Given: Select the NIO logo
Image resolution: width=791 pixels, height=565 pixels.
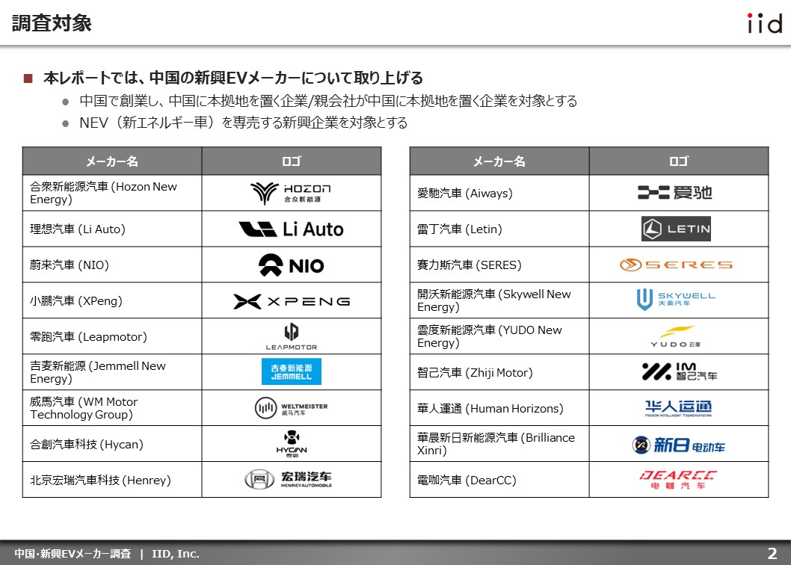Looking at the screenshot, I should pos(291,265).
